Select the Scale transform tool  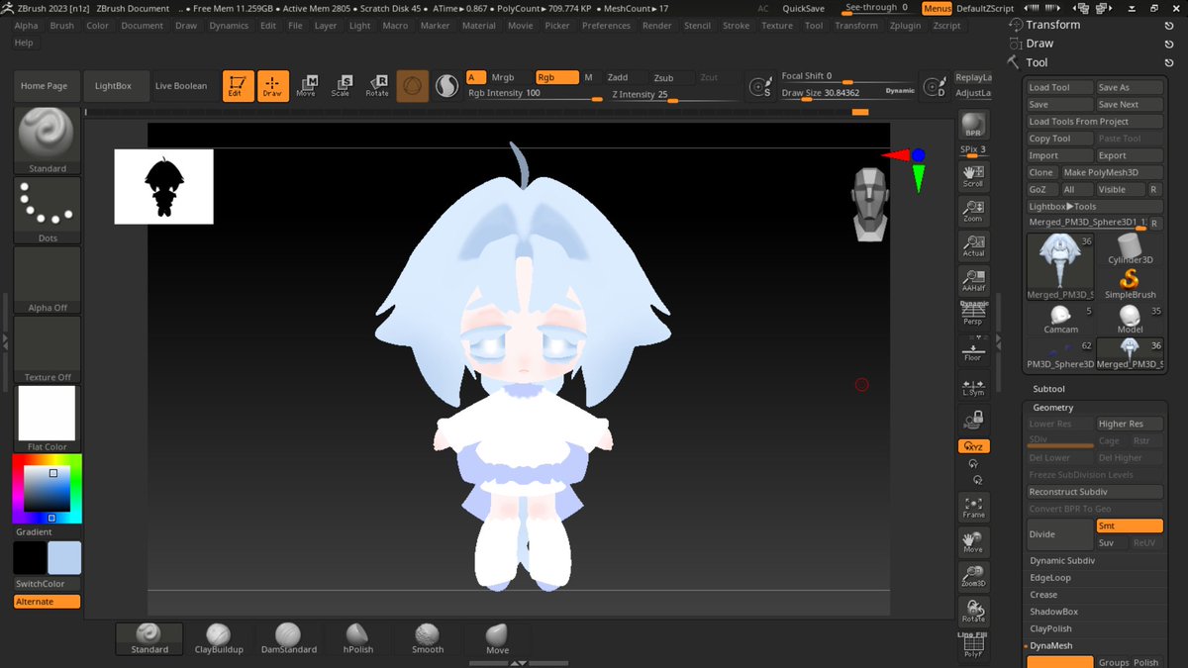[341, 86]
